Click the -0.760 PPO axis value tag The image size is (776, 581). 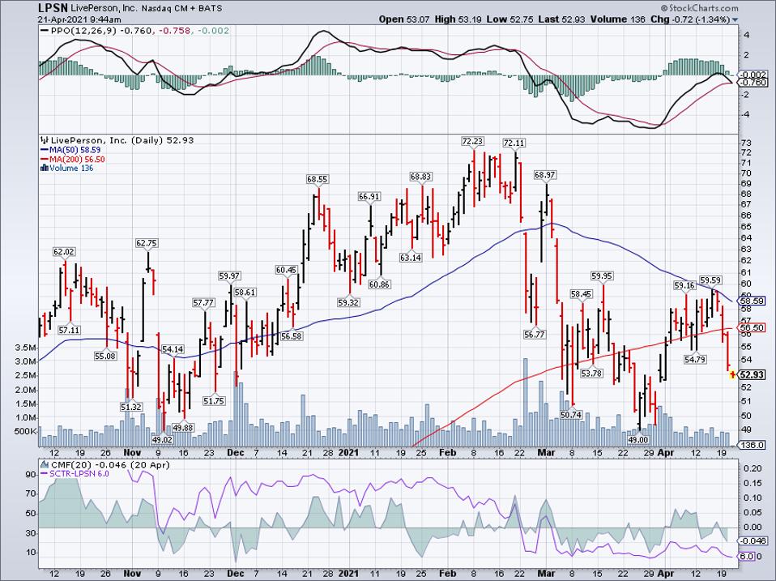click(753, 83)
